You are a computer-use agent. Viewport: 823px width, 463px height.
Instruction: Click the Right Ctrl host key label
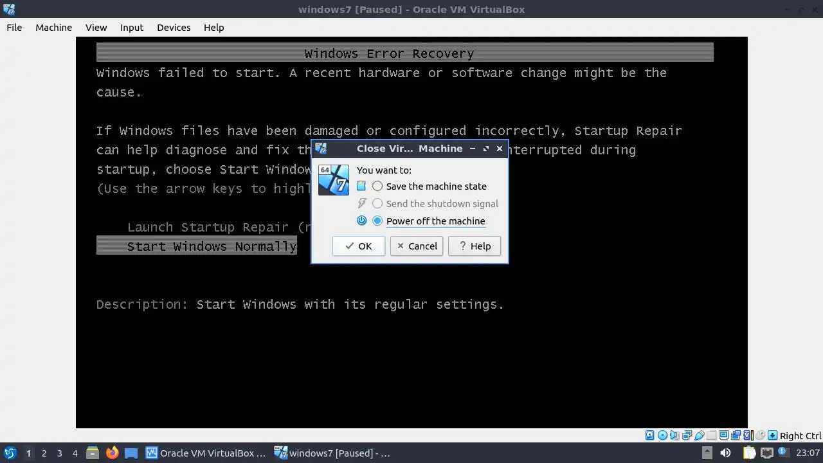point(800,435)
